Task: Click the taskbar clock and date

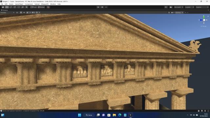Action: (204, 115)
